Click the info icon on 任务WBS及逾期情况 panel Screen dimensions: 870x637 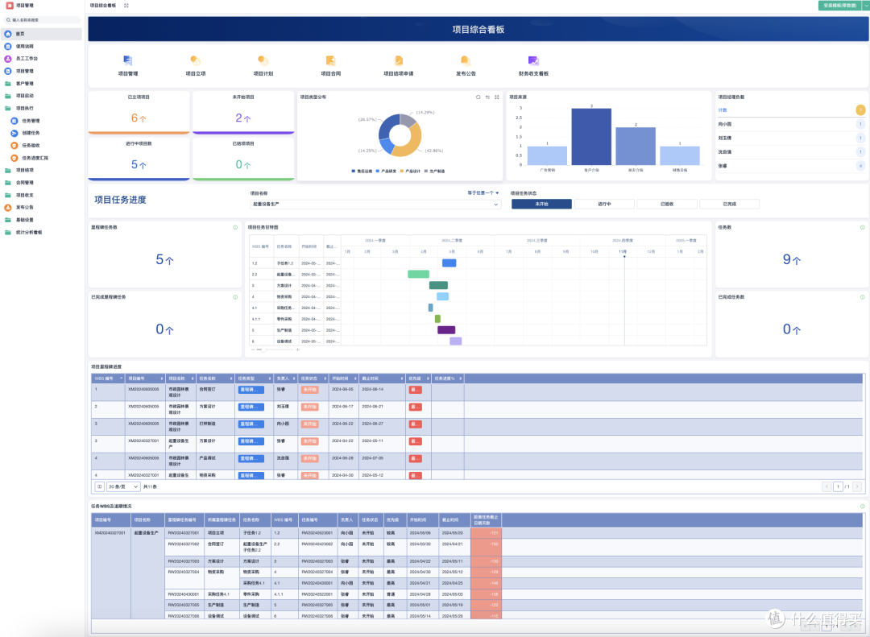tap(862, 507)
